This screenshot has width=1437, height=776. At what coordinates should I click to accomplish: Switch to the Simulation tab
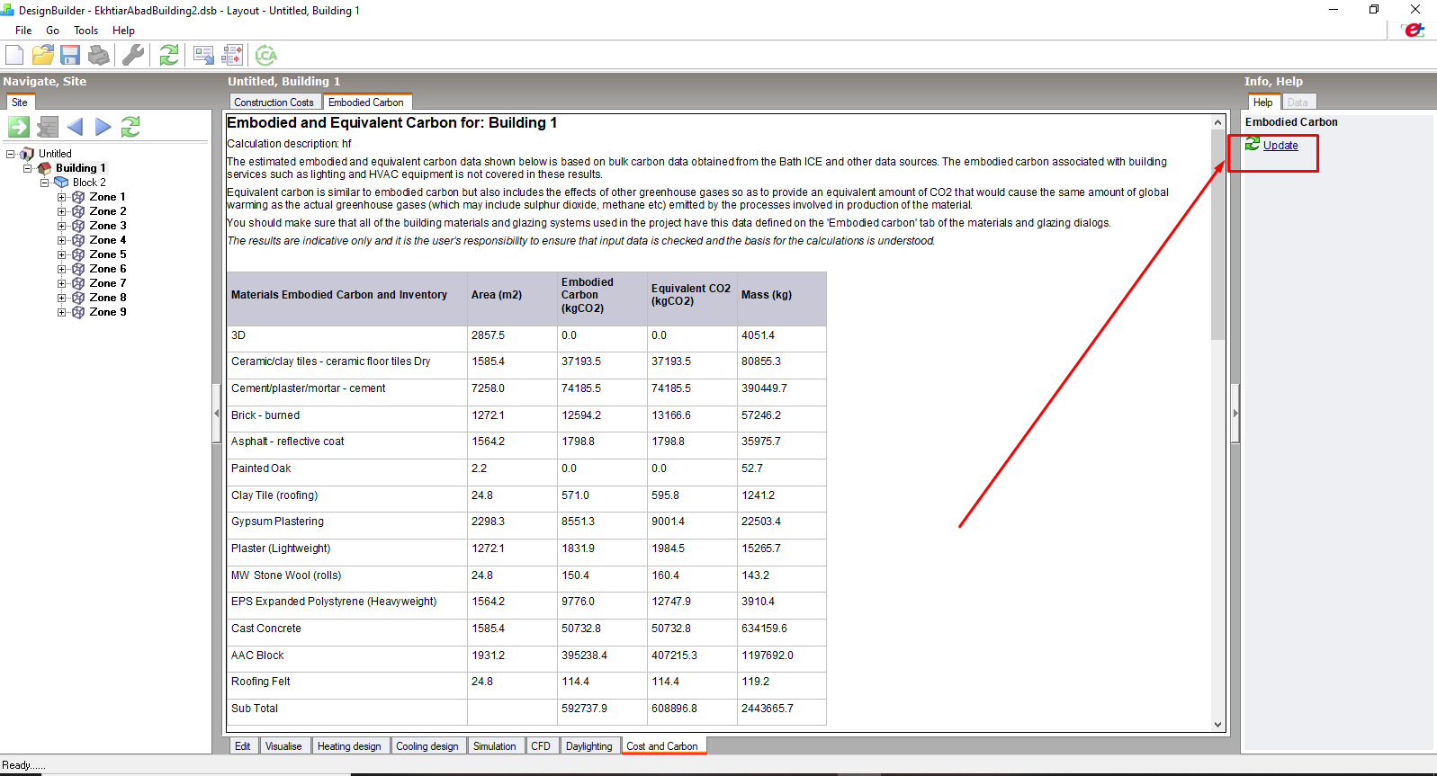click(494, 746)
